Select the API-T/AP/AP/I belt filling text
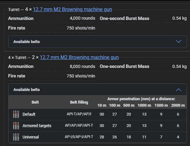Viewport: 190px width, 146px height. pyautogui.click(x=79, y=114)
